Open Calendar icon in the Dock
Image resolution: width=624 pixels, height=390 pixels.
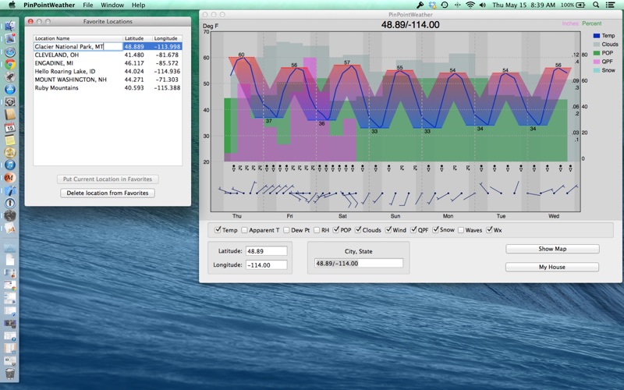point(10,127)
